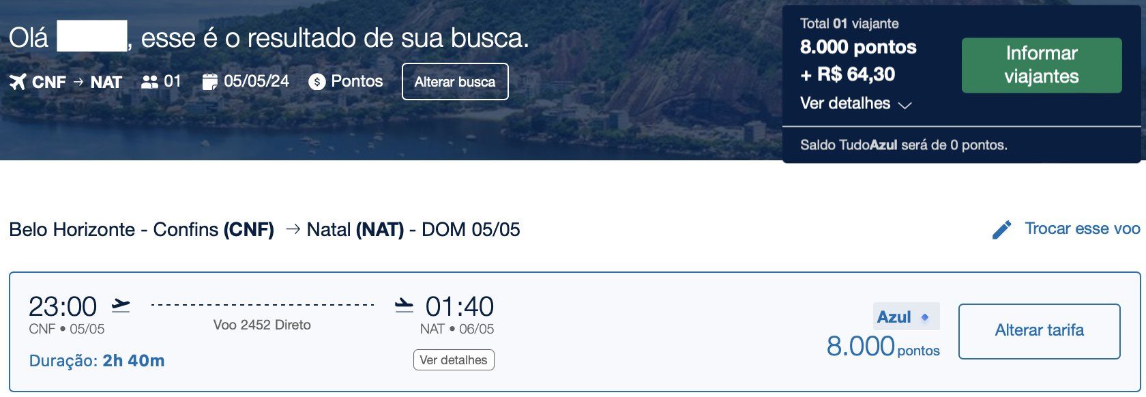Click the diamond icon in Azul badge
Screen dimensions: 1146x397
[925, 317]
